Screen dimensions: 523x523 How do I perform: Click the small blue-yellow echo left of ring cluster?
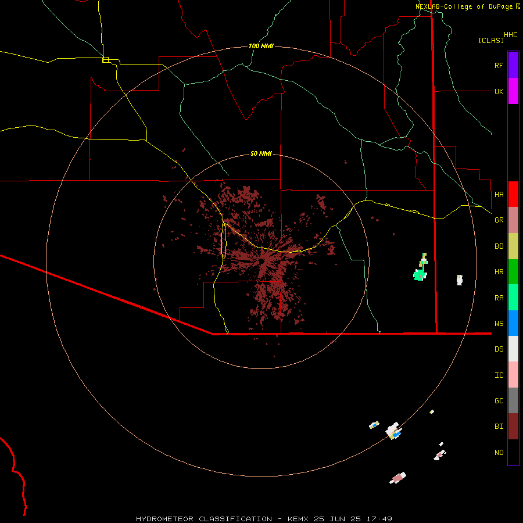pos(374,425)
